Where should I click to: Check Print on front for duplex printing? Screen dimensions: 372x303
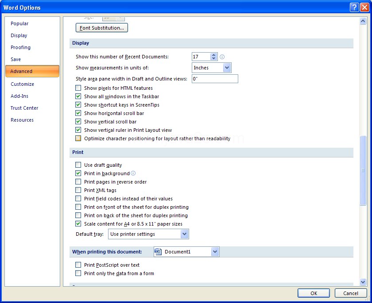(x=78, y=207)
